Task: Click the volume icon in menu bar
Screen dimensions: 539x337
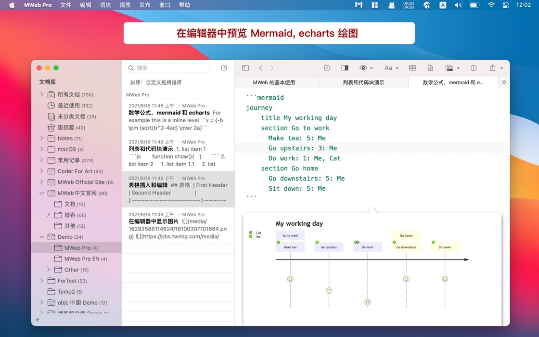Action: (458, 5)
